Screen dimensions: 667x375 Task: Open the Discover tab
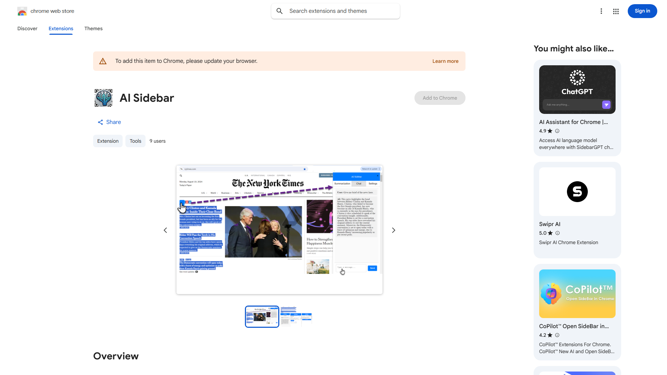pyautogui.click(x=27, y=28)
